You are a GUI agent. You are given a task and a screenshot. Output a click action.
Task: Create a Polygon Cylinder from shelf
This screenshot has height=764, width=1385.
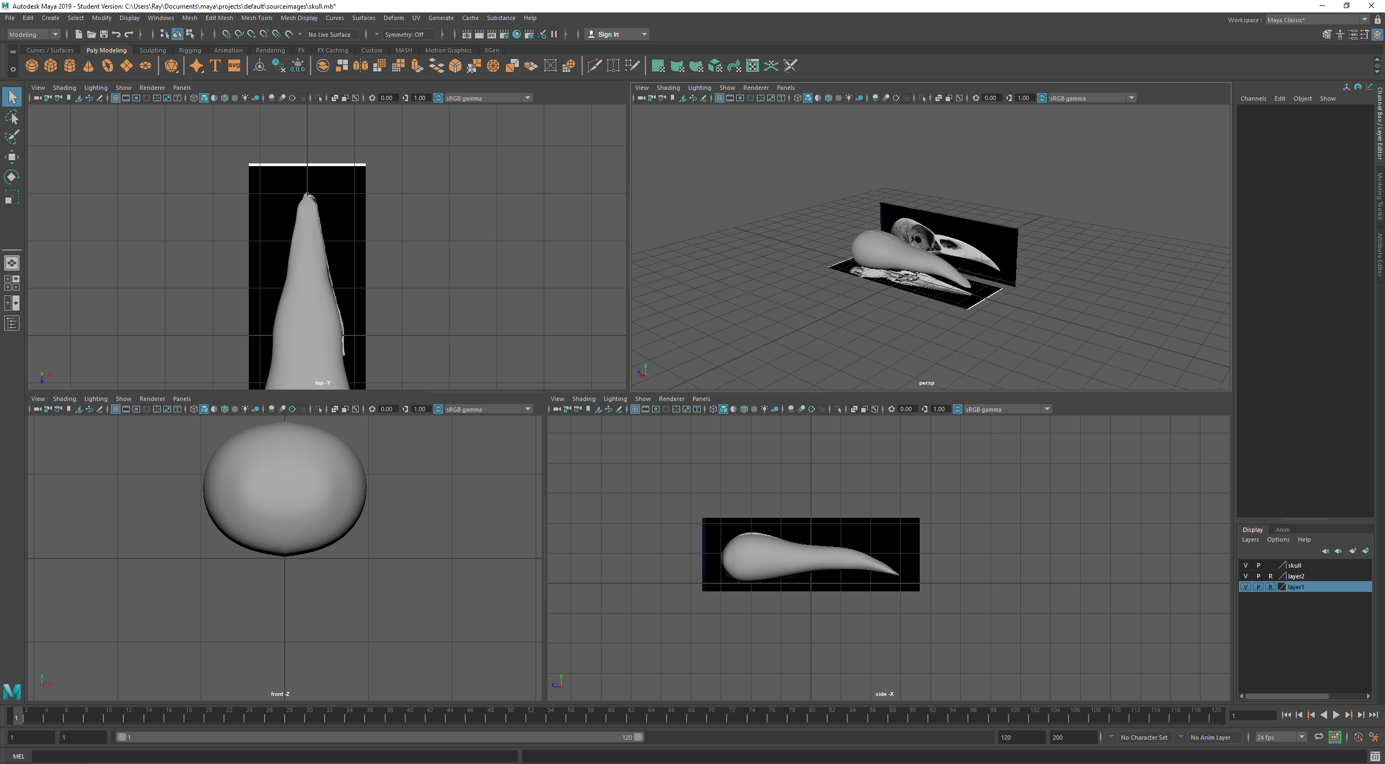point(70,66)
